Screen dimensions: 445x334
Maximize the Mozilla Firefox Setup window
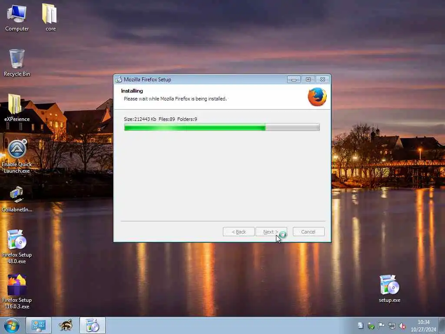click(308, 80)
